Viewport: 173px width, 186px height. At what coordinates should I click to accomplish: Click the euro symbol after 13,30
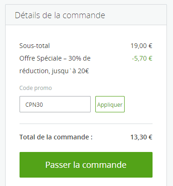click(150, 137)
